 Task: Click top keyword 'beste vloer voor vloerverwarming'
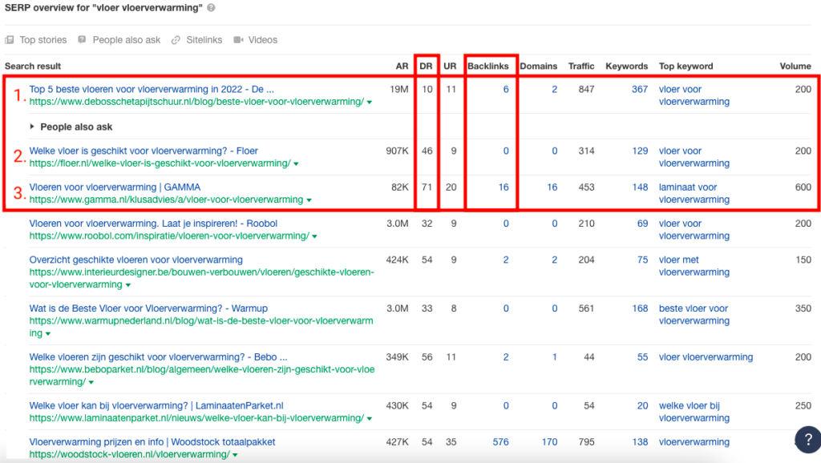pos(694,315)
